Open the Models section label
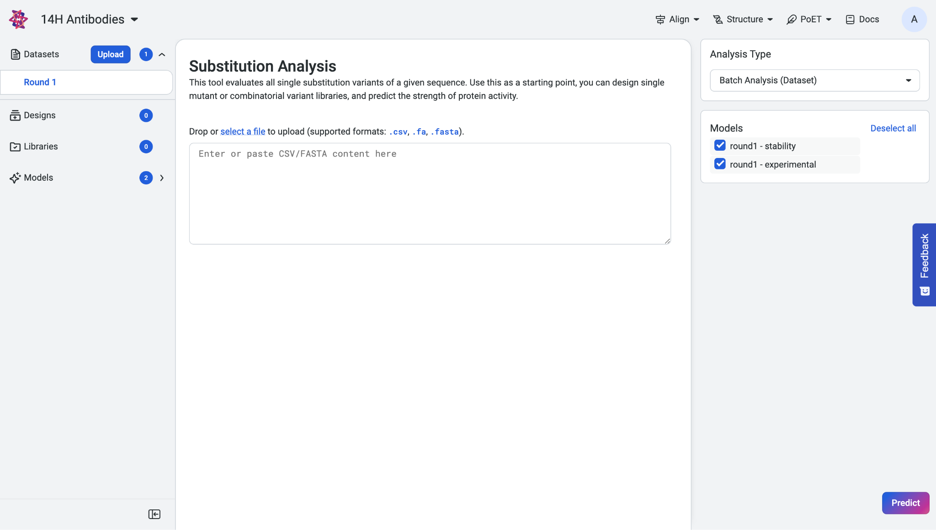The image size is (936, 530). point(38,178)
